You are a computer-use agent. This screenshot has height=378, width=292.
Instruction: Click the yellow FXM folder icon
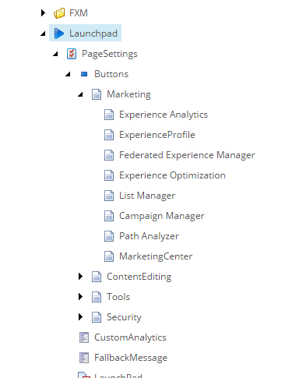(59, 13)
